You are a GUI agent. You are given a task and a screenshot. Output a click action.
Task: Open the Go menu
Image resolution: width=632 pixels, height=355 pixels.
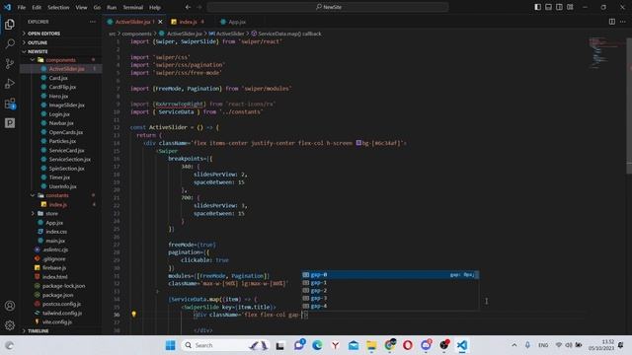[97, 7]
